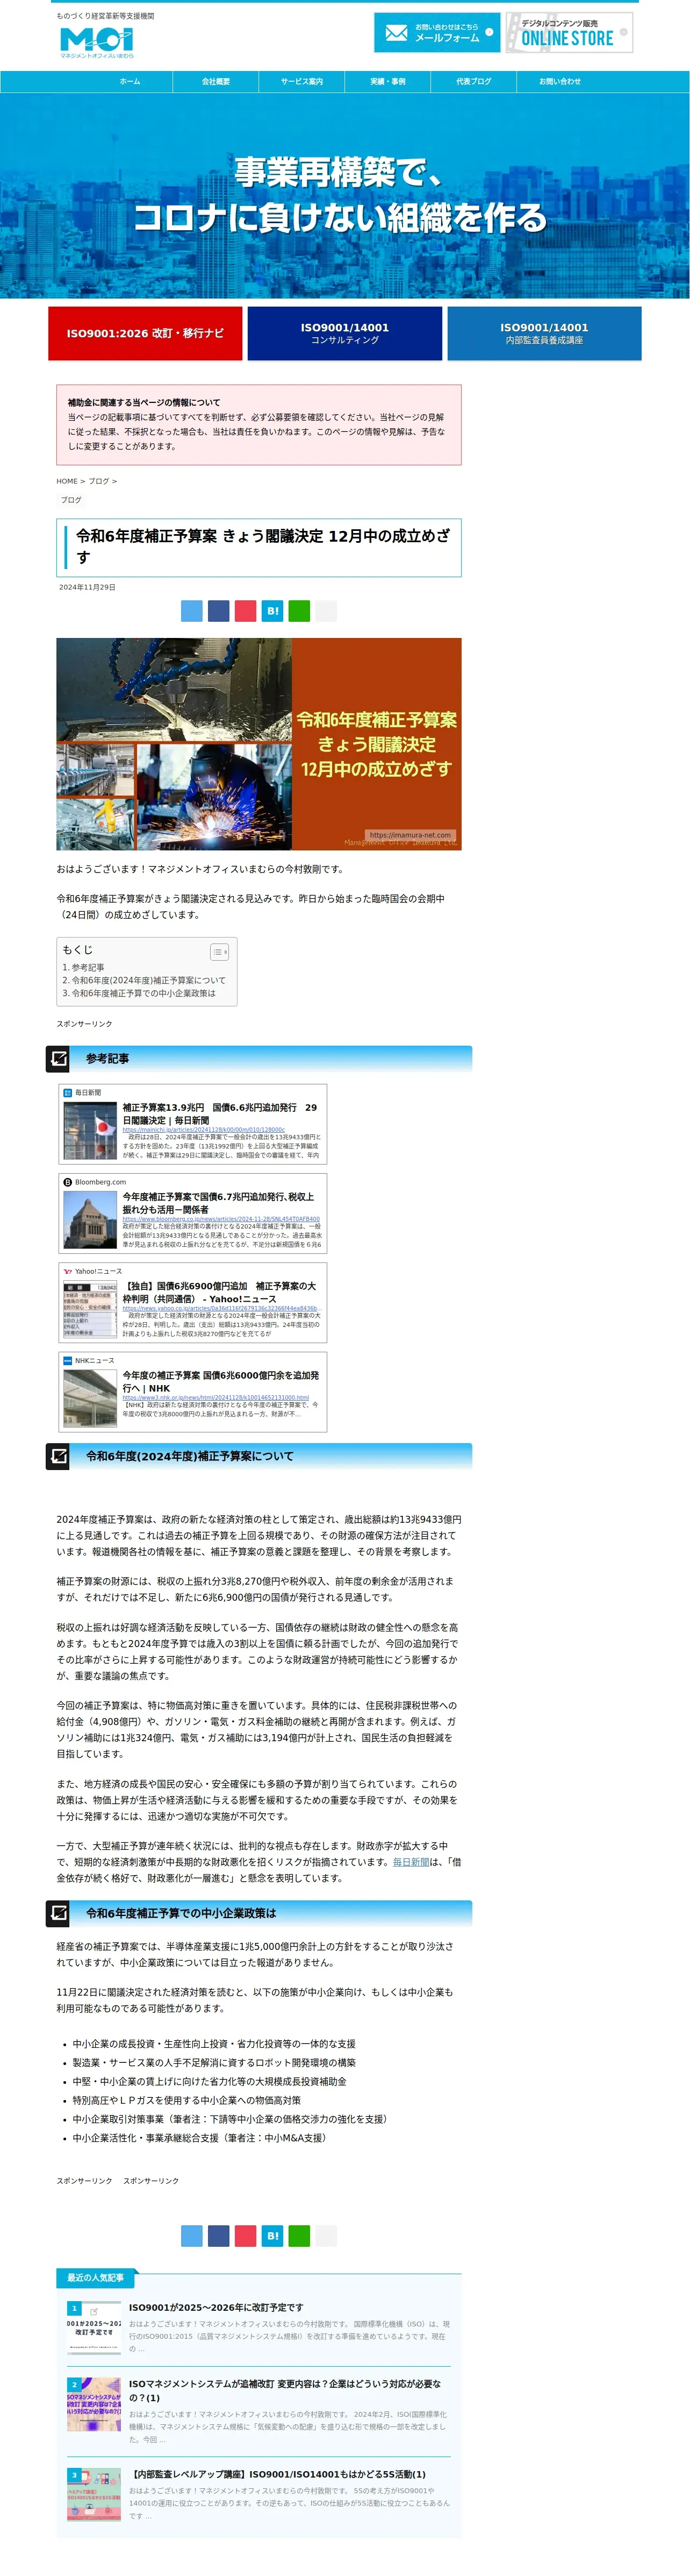This screenshot has width=690, height=2576.
Task: Click rank 1 popular article thumbnail
Action: point(94,2327)
